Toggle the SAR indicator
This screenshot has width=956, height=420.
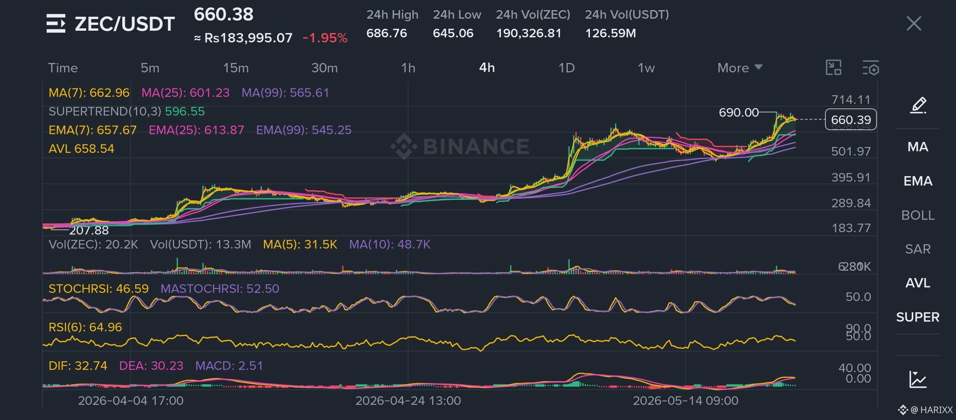pyautogui.click(x=918, y=249)
